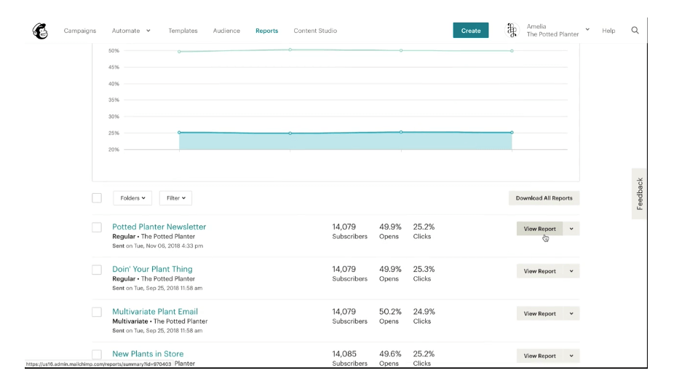Click the 24.9% Clicks value
Viewport: 674px width, 384px height.
424,312
